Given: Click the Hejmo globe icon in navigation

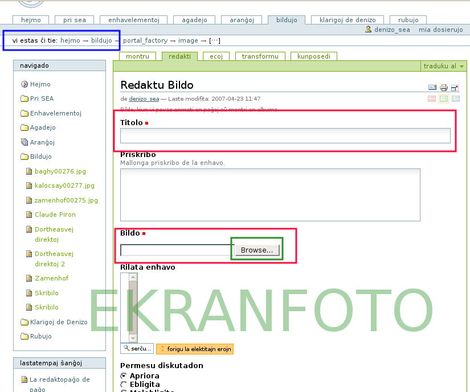Looking at the screenshot, I should pyautogui.click(x=24, y=84).
